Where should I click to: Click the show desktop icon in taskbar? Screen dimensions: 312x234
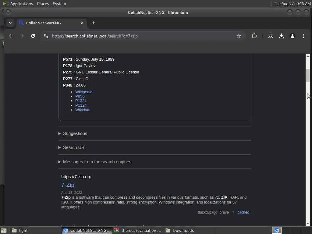(4, 230)
